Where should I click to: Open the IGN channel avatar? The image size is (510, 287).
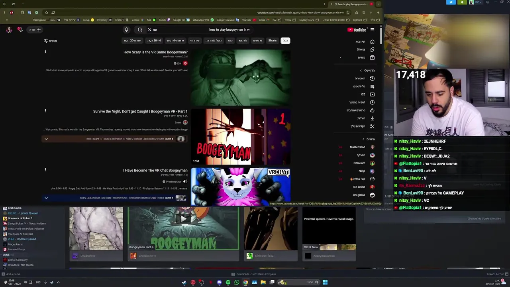click(x=185, y=63)
